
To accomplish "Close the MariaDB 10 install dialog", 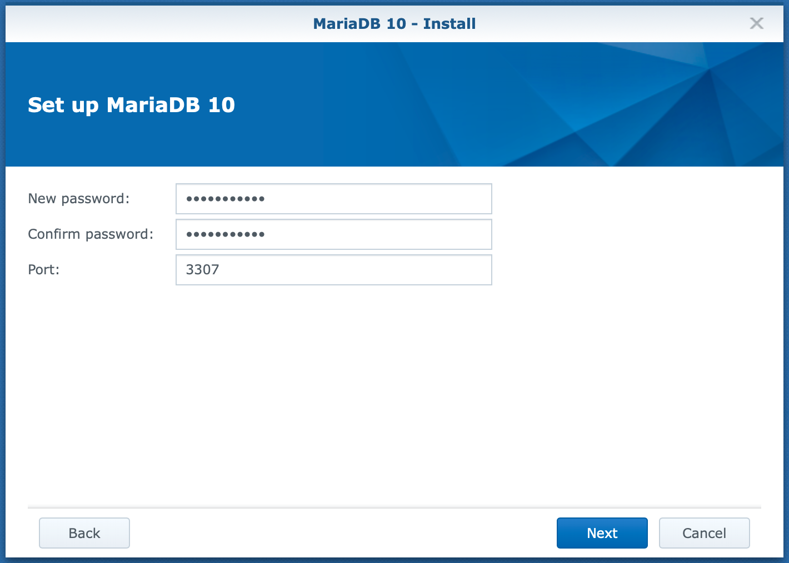I will 756,23.
